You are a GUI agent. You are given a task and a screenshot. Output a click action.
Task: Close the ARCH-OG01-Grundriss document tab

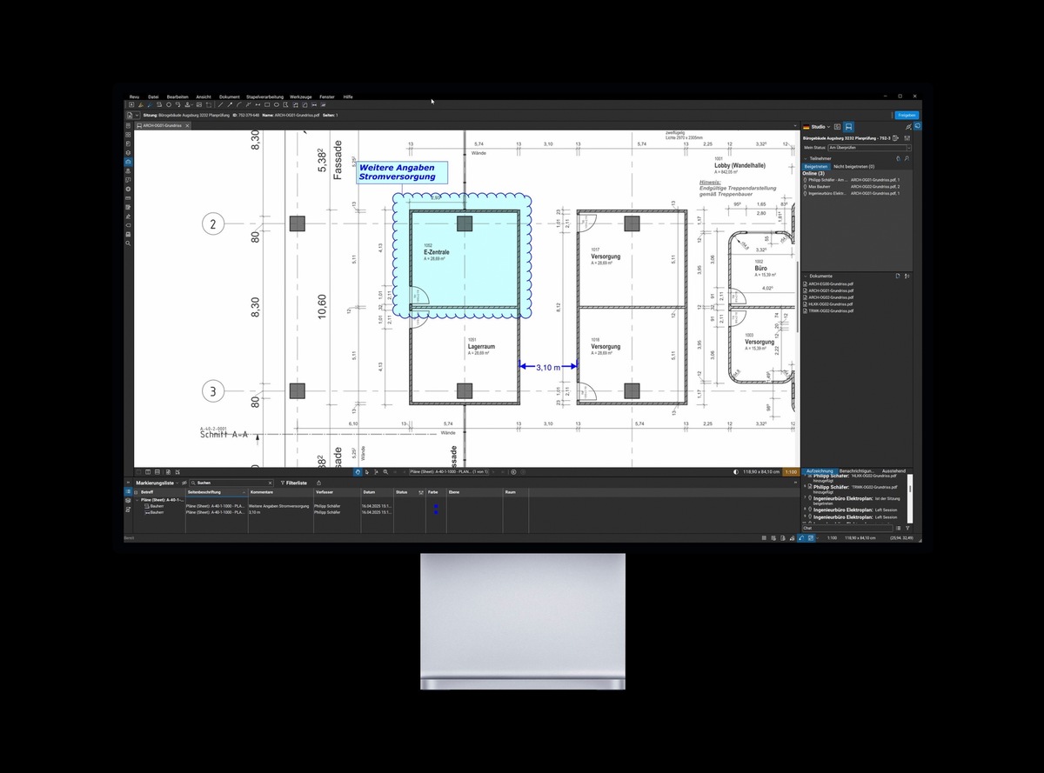(x=186, y=126)
